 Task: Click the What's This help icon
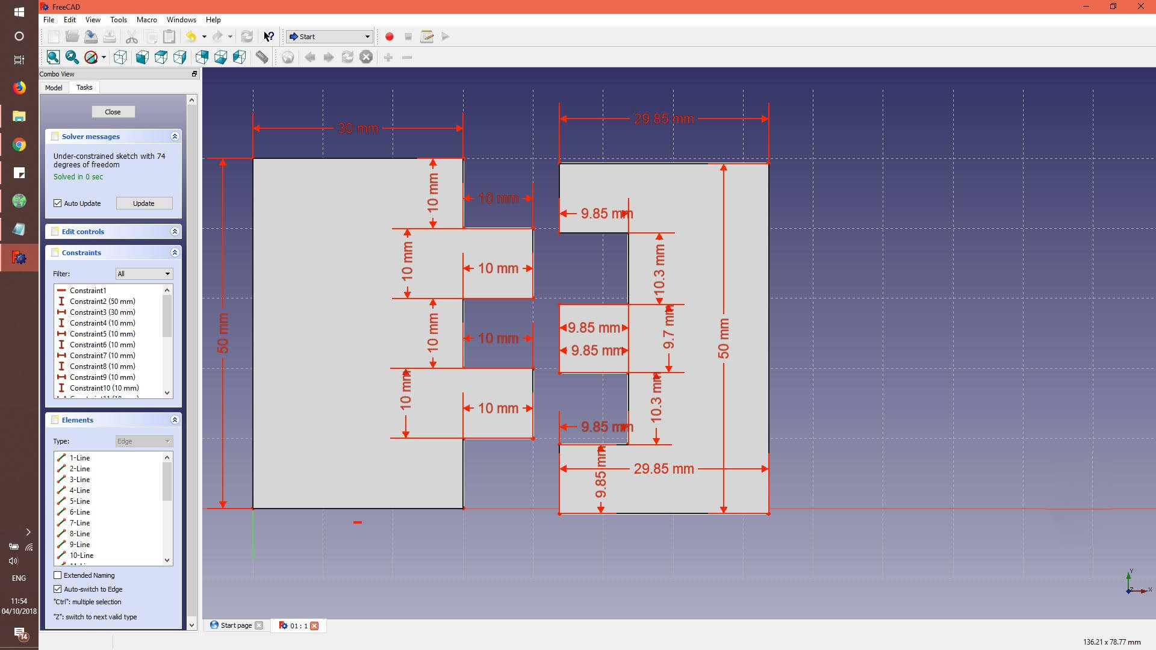[x=269, y=37]
